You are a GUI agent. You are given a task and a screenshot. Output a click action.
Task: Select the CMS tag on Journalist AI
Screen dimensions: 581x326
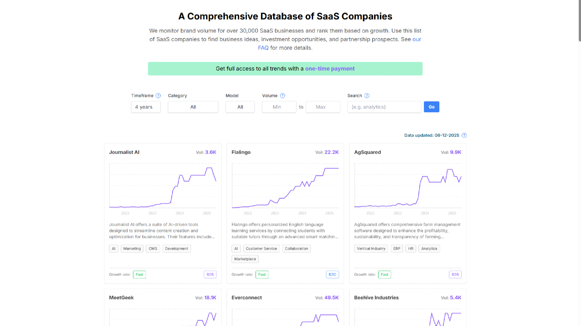[153, 249]
